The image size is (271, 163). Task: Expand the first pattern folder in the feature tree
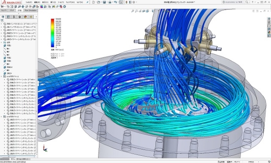1,77
